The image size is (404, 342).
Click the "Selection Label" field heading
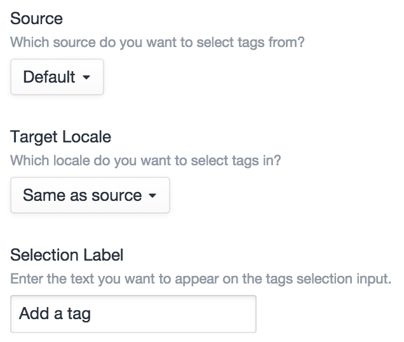click(x=67, y=255)
